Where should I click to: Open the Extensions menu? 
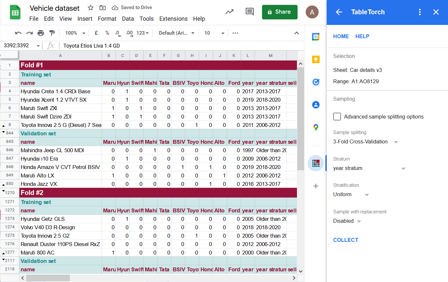pyautogui.click(x=173, y=19)
